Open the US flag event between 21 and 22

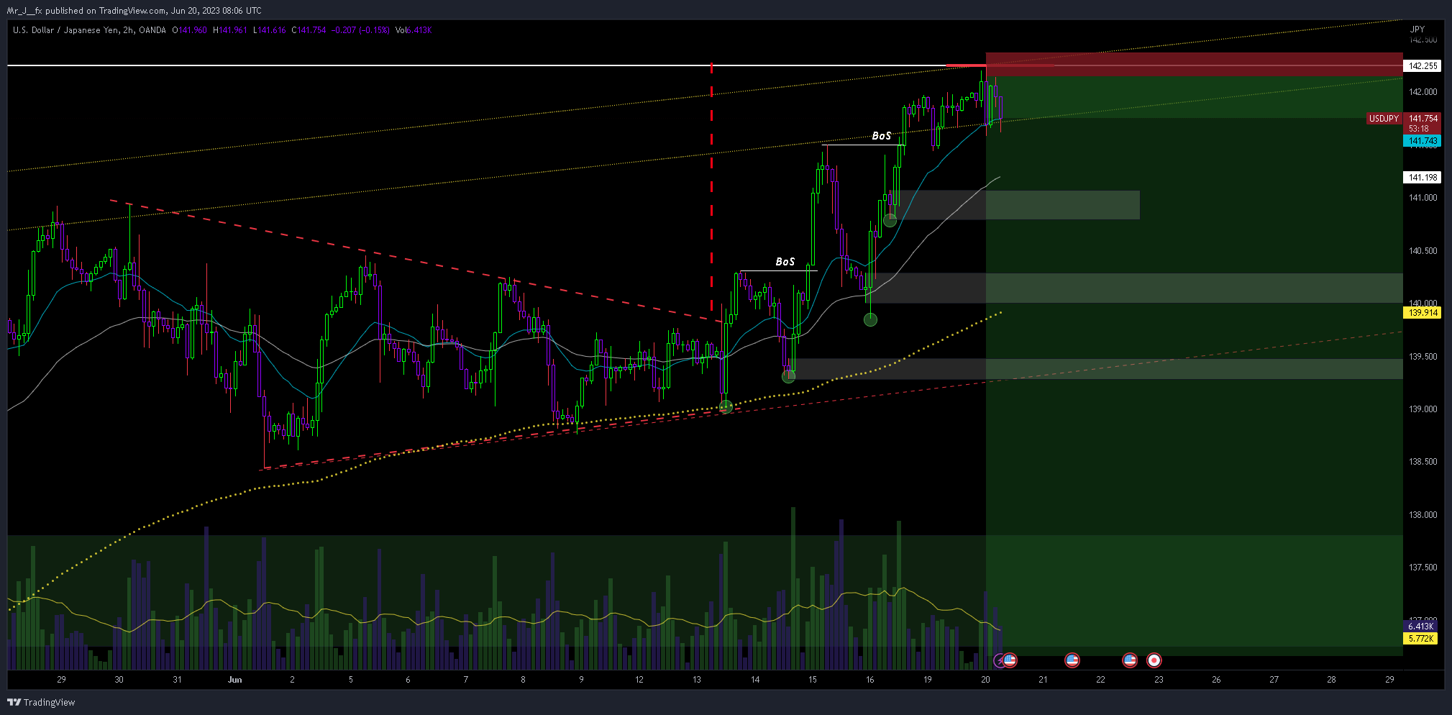(1072, 660)
